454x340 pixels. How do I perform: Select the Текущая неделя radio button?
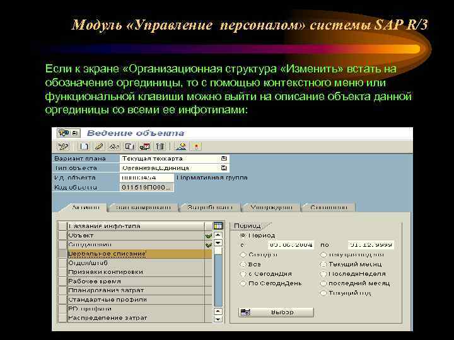point(323,255)
